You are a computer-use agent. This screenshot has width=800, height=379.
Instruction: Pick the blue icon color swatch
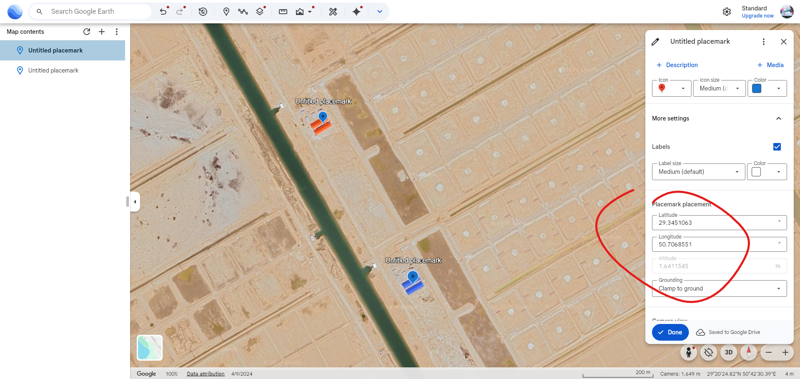757,88
